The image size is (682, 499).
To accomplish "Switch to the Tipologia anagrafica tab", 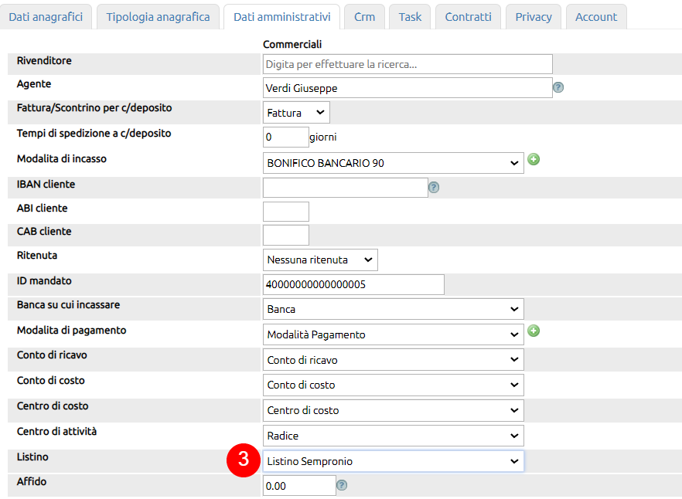I will tap(158, 17).
